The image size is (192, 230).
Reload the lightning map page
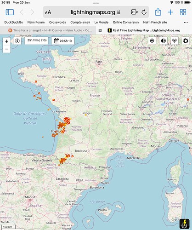point(144,12)
